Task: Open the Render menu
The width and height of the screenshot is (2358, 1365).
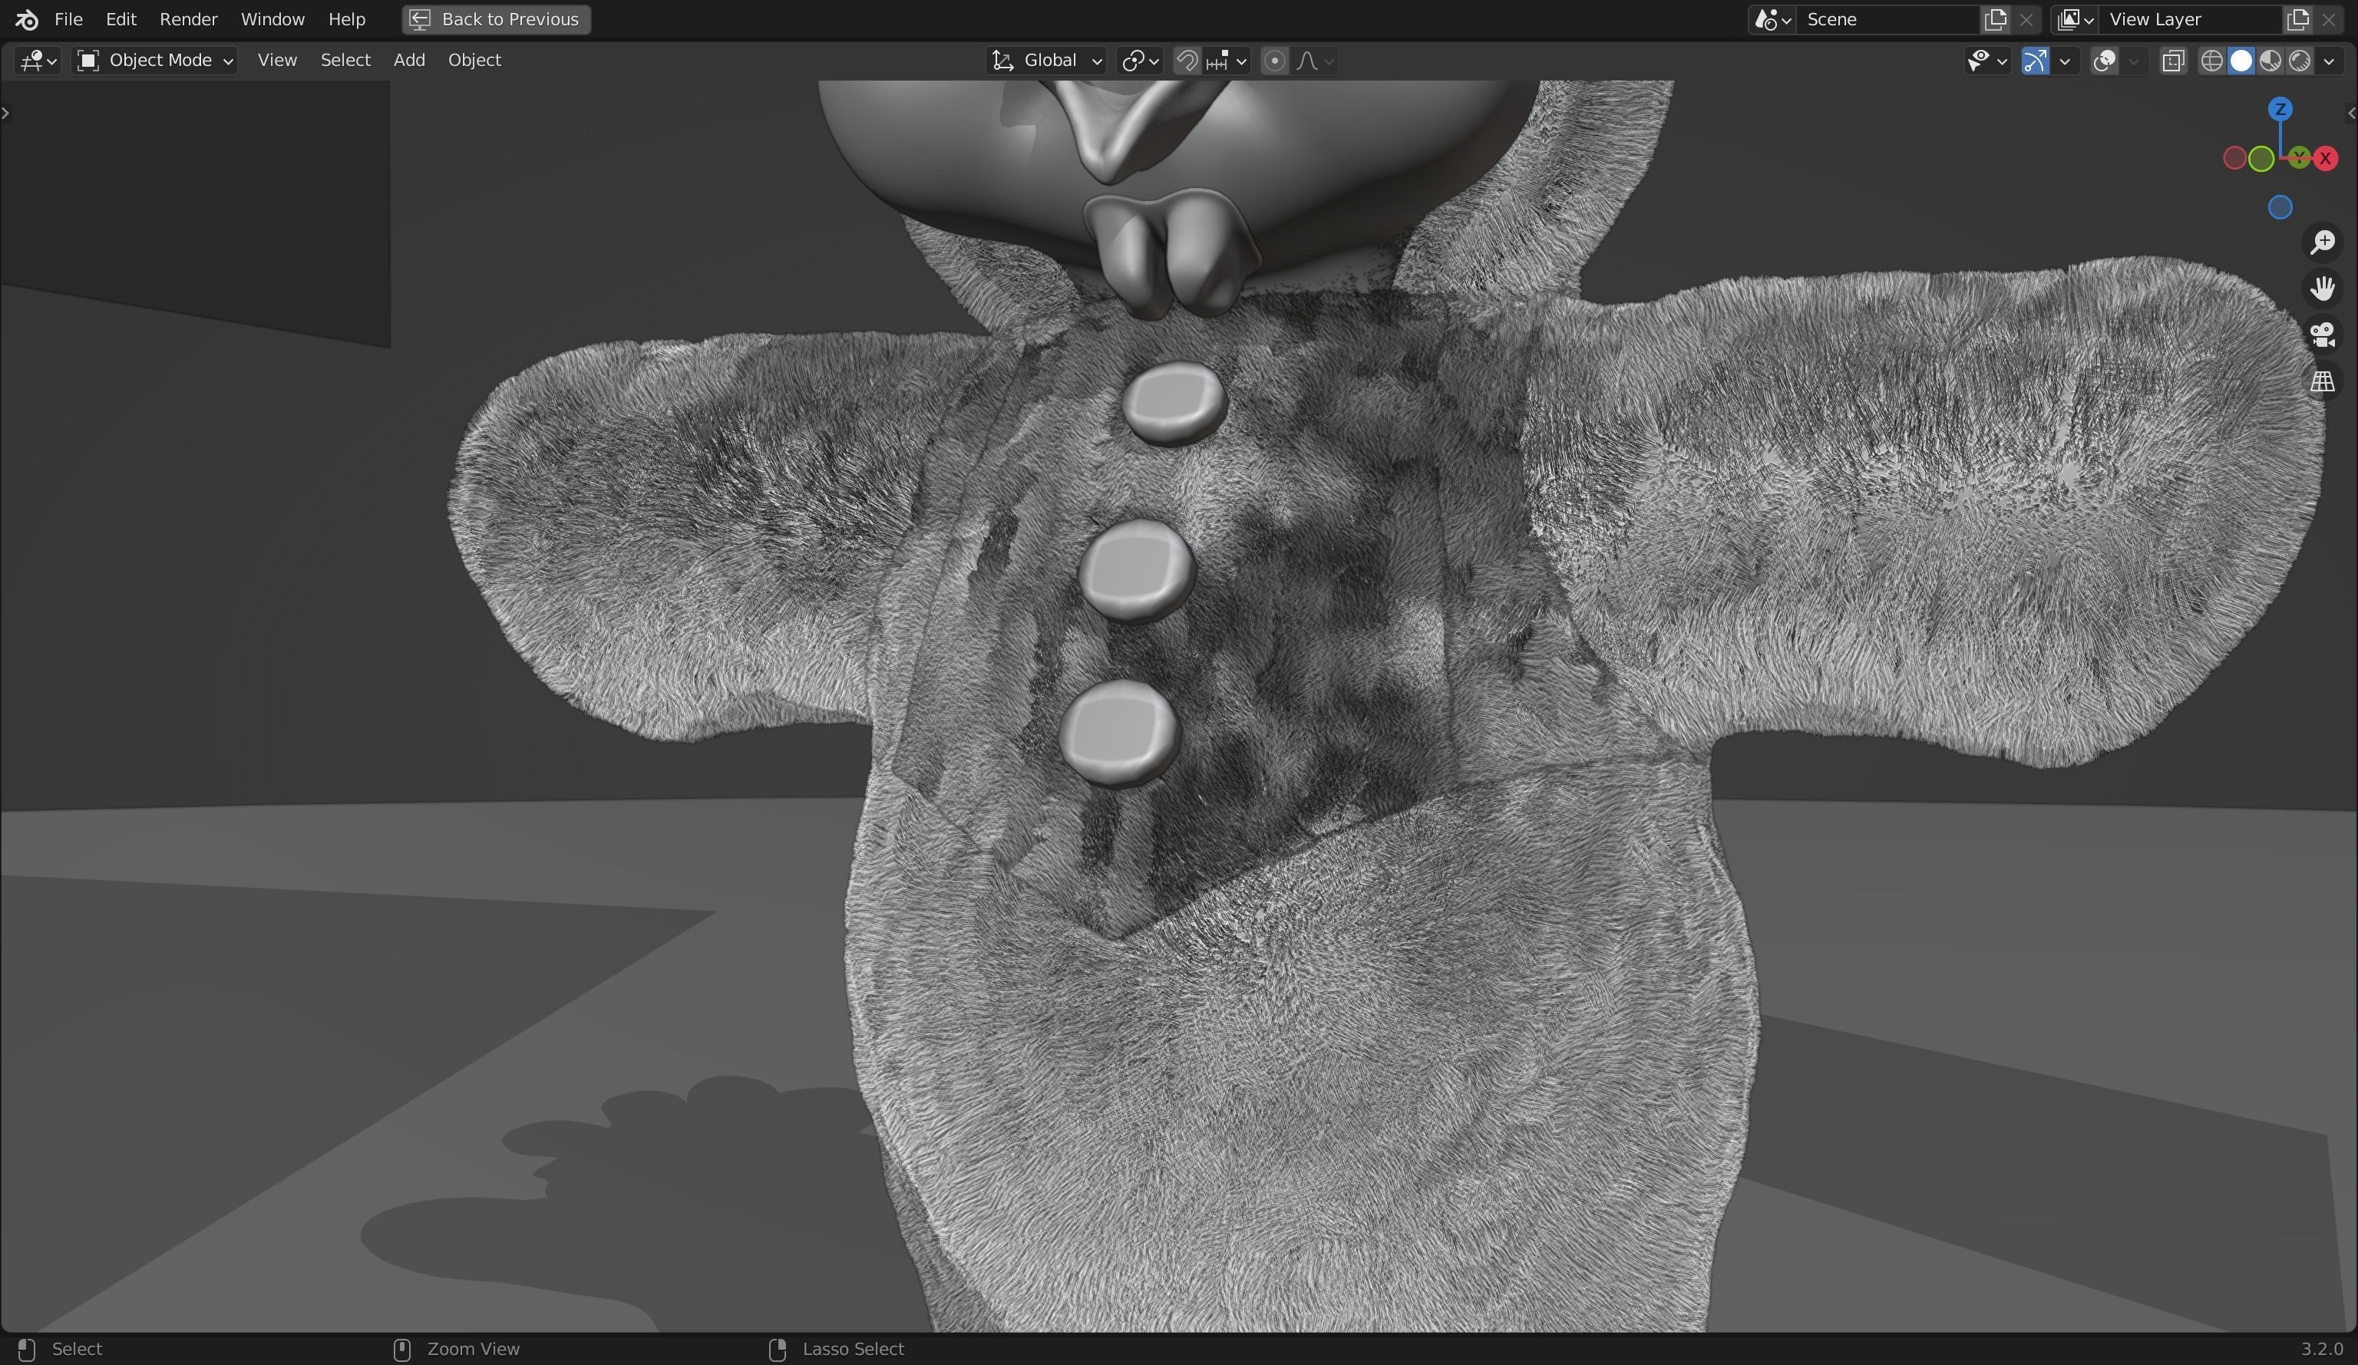Action: [x=188, y=18]
